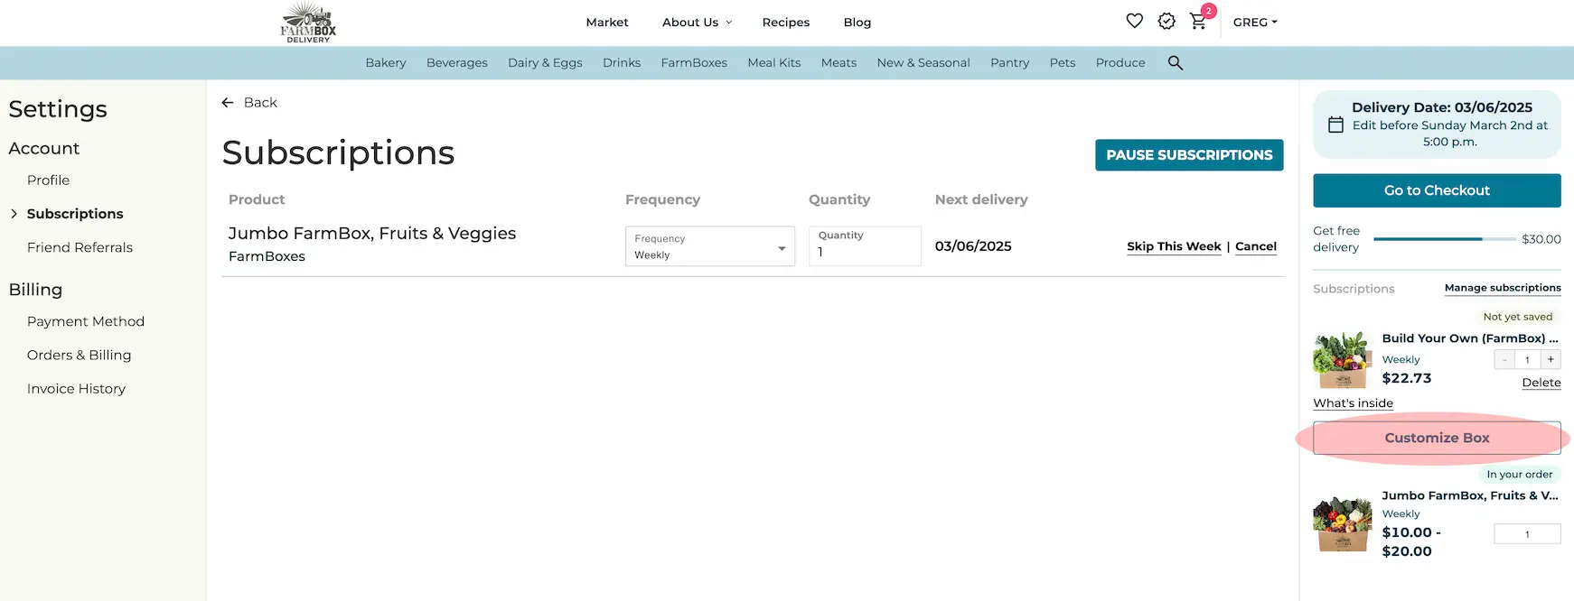
Task: Expand the Subscriptions sidebar chevron
Action: [14, 214]
